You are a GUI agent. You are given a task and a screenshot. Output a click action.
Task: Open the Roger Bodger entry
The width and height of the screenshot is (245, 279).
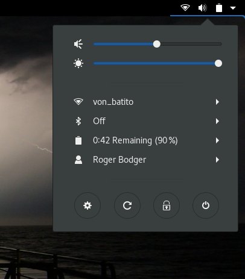click(x=146, y=160)
